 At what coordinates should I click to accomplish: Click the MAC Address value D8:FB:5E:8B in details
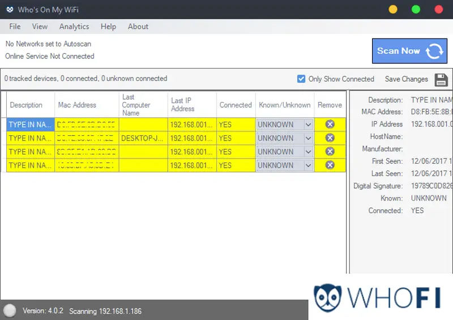[x=431, y=112]
